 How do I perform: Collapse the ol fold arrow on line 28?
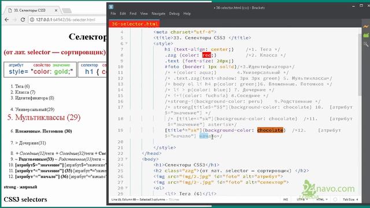click(x=127, y=188)
